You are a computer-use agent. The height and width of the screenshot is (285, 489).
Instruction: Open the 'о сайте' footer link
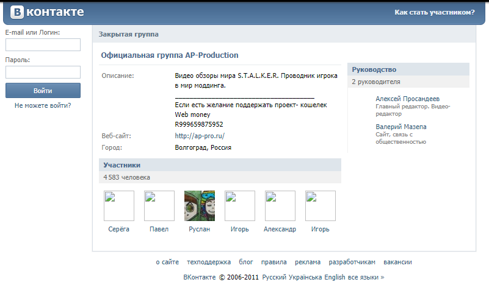coord(167,262)
